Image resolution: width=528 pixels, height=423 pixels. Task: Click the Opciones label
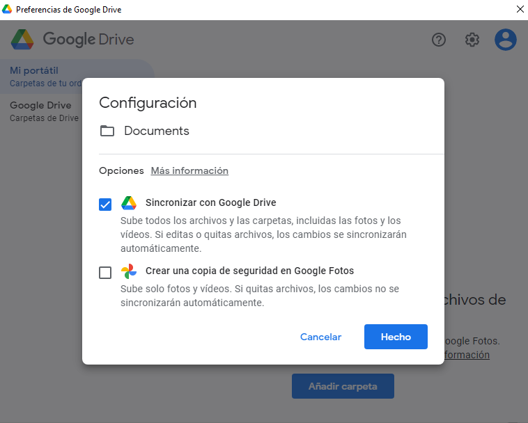click(x=121, y=170)
